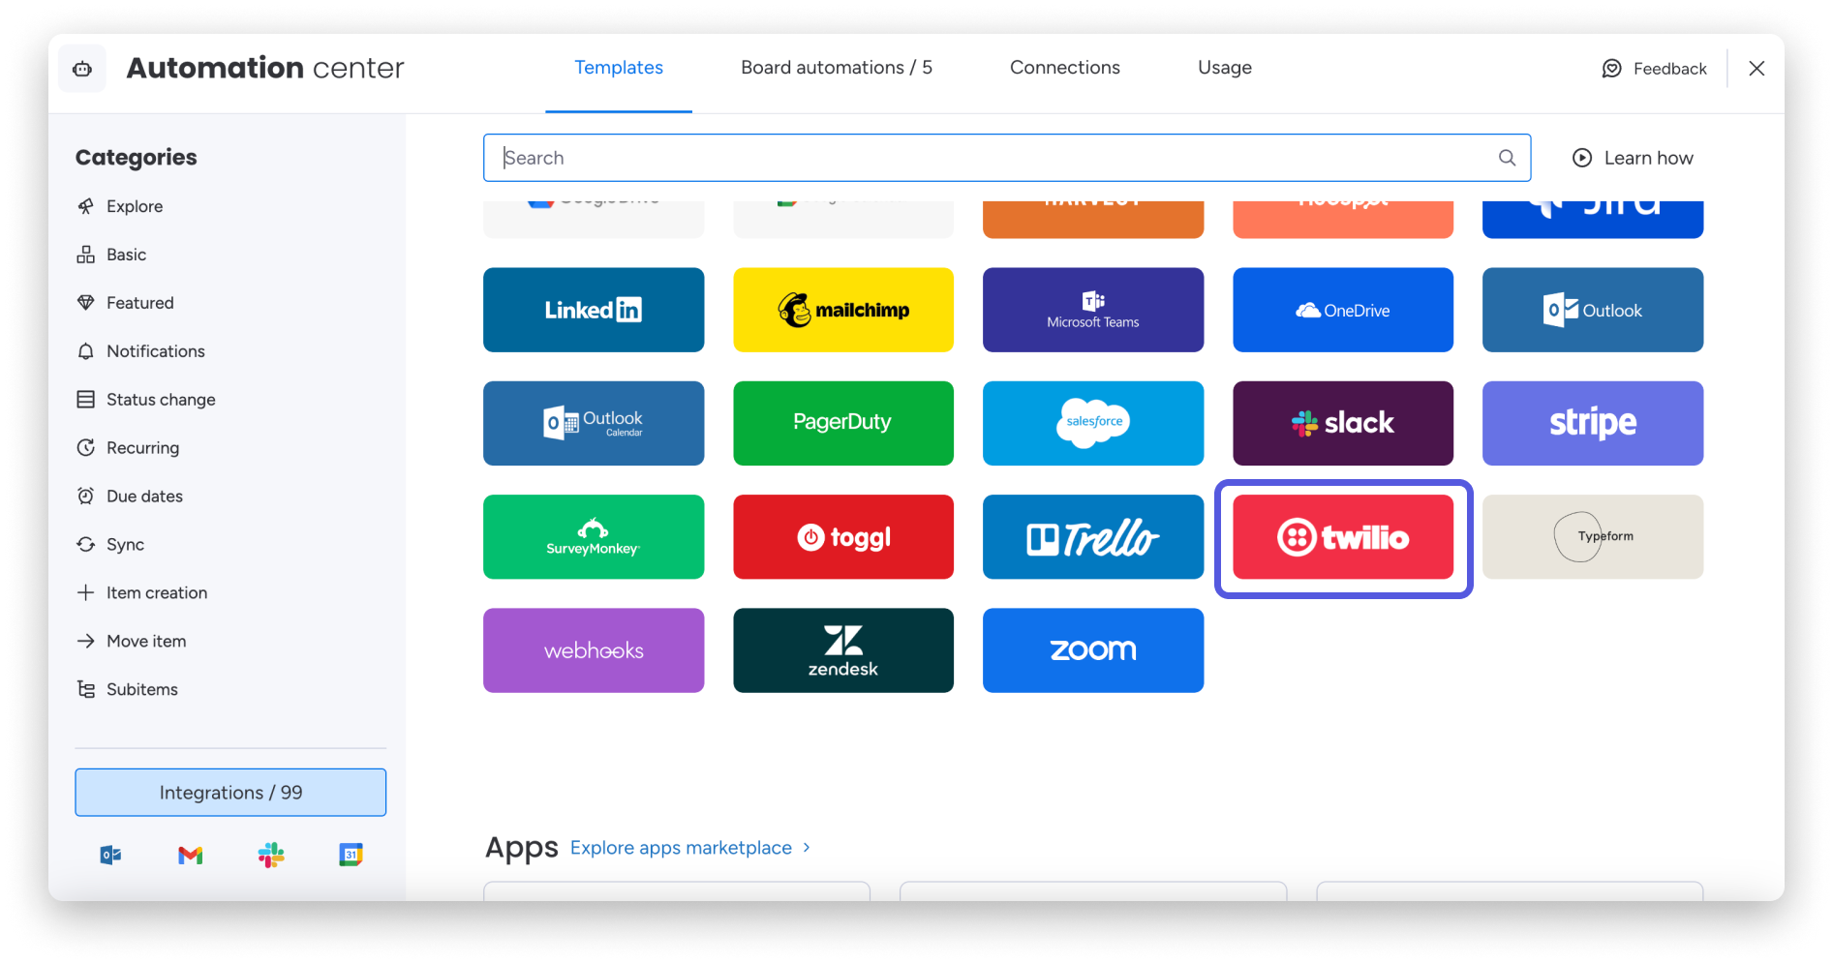Click the Learn how button
The width and height of the screenshot is (1833, 964).
point(1633,158)
